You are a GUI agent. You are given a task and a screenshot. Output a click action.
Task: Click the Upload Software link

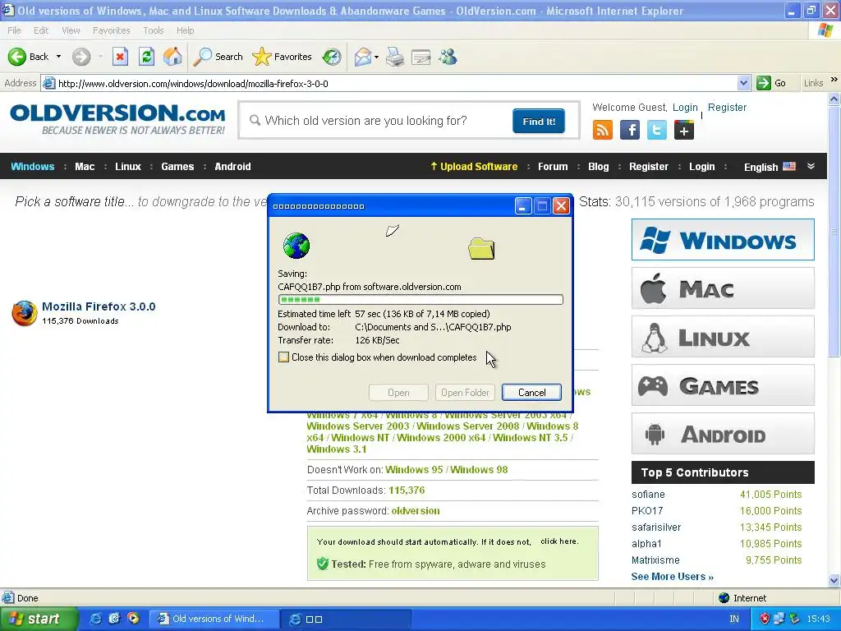(x=474, y=166)
